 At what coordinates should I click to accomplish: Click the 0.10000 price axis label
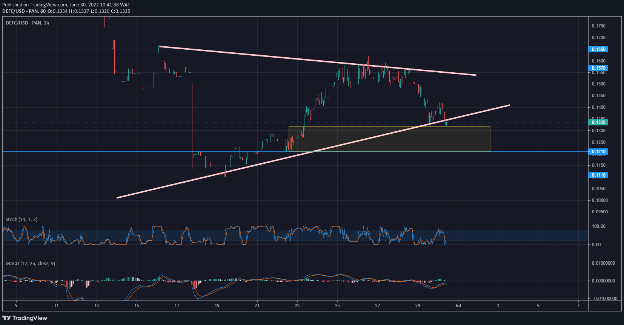click(599, 200)
